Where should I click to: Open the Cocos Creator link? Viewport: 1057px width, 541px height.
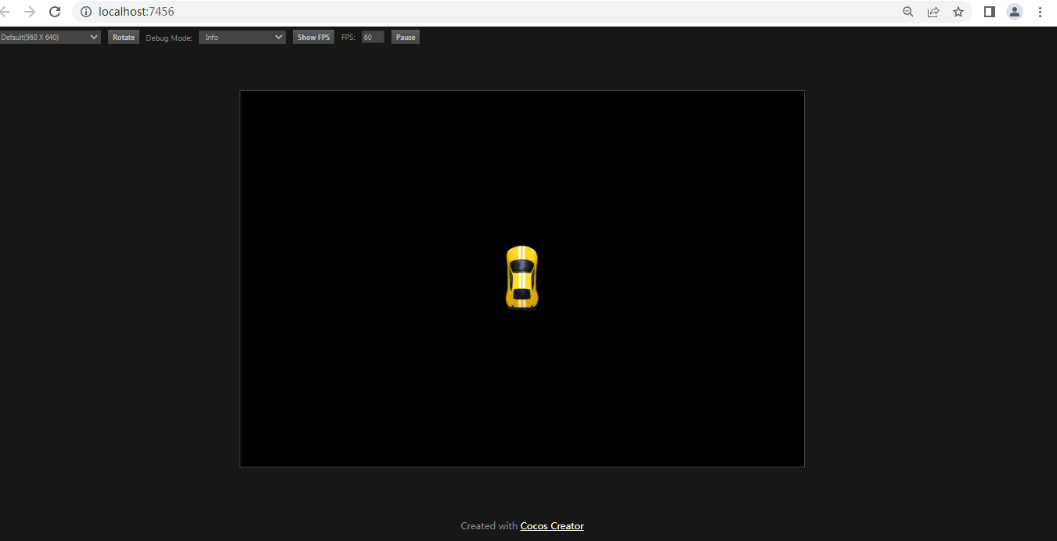[x=552, y=526]
